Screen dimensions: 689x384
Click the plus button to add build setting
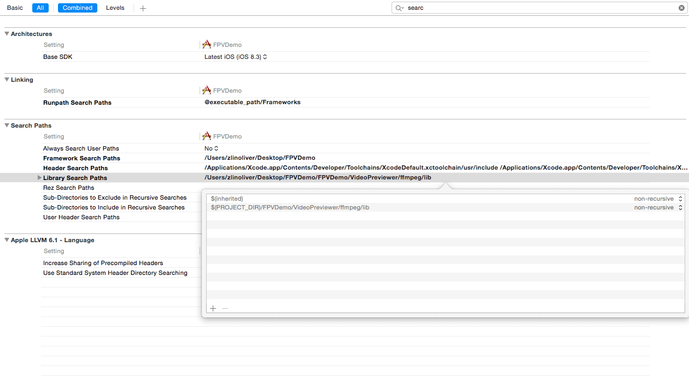point(143,8)
